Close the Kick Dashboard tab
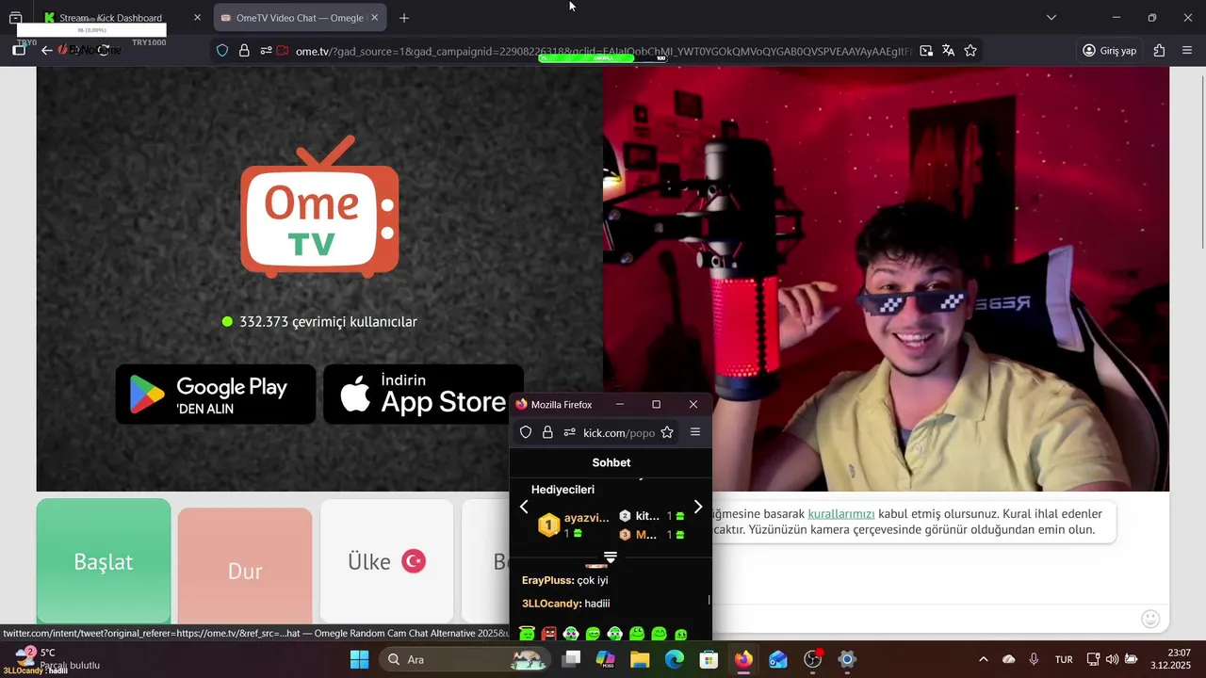Image resolution: width=1206 pixels, height=678 pixels. (x=197, y=18)
